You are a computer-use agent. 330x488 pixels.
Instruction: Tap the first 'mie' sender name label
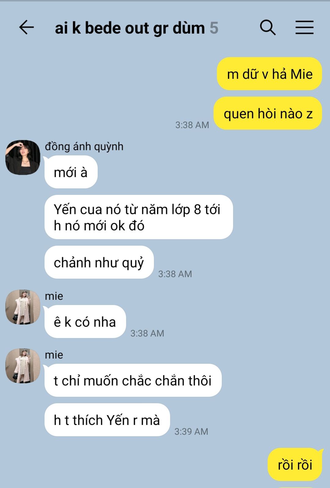point(54,296)
